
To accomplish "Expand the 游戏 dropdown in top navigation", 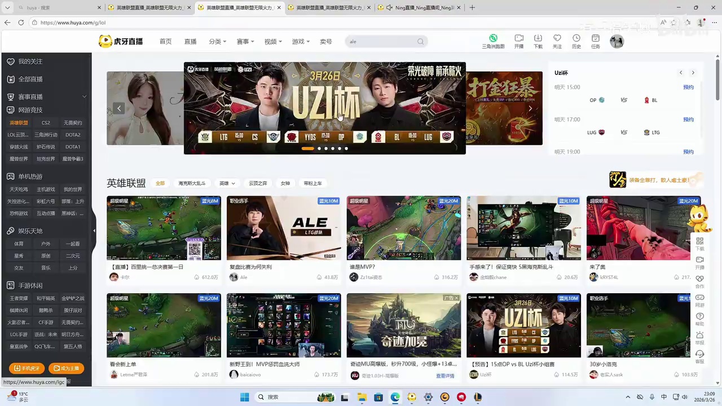I will pos(301,42).
